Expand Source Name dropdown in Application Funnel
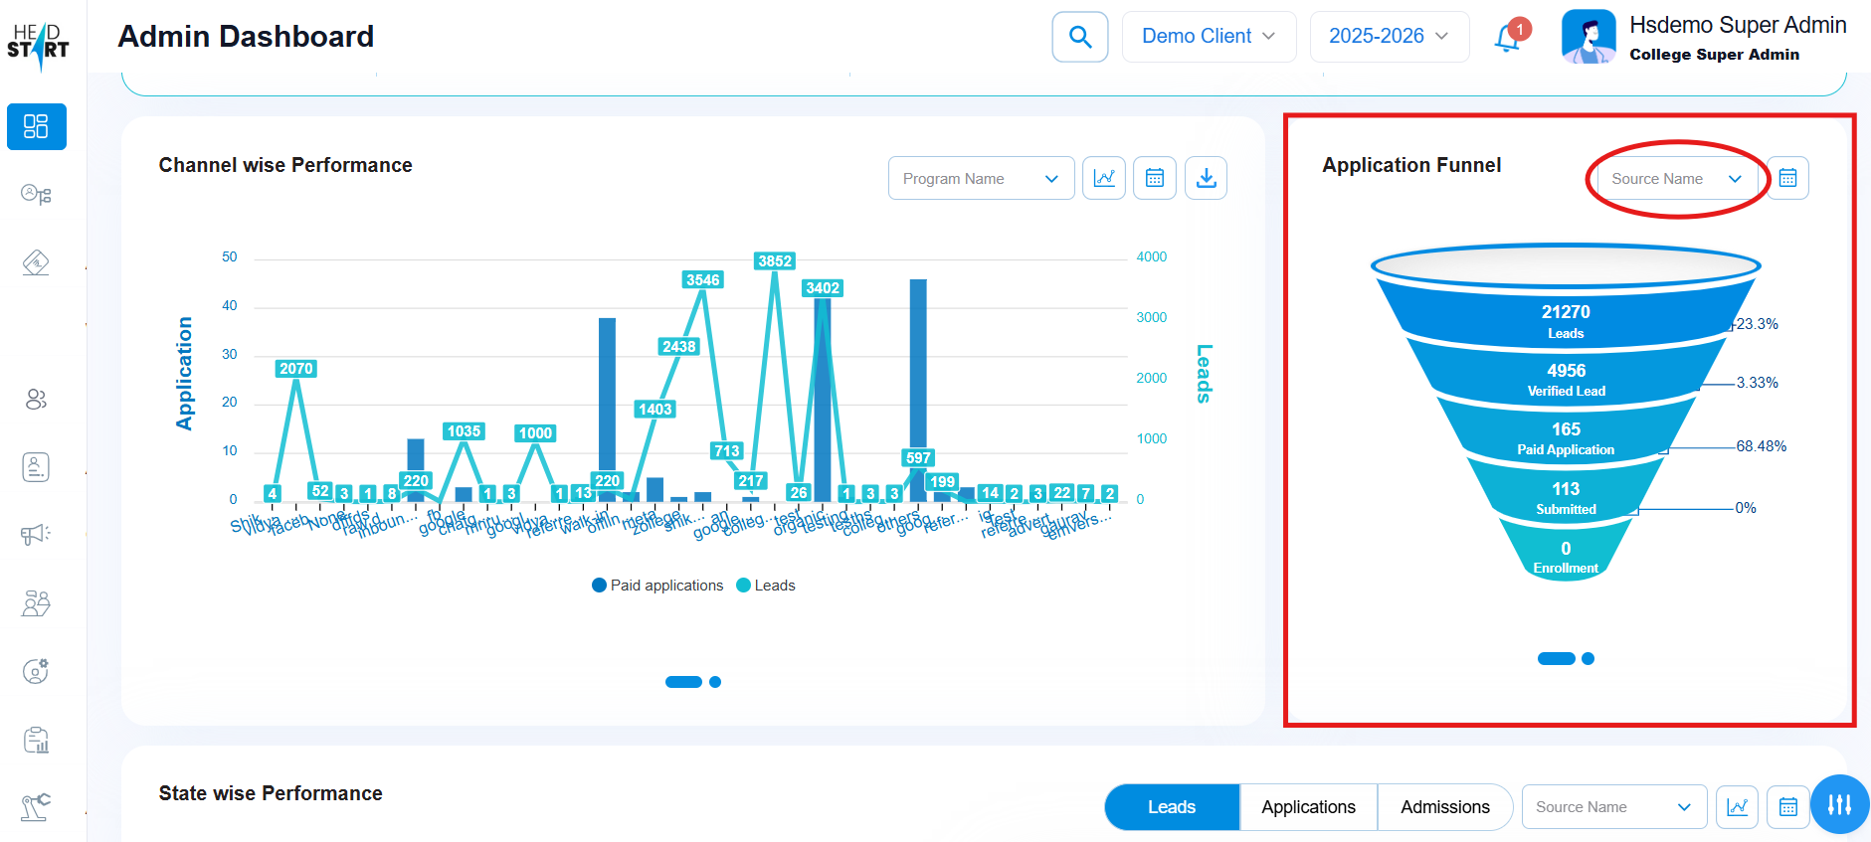 pyautogui.click(x=1676, y=179)
